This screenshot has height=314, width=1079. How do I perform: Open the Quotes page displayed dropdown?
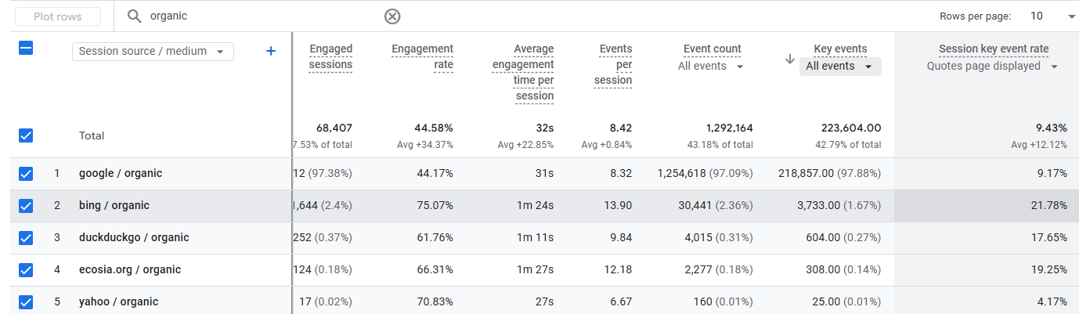(x=992, y=67)
